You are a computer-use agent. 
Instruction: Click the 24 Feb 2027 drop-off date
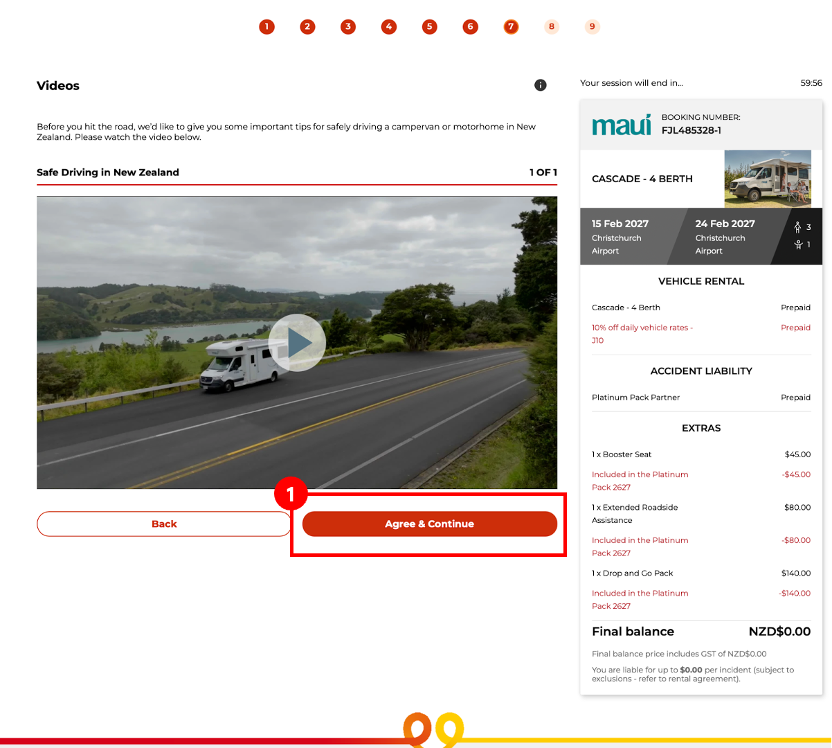pos(725,224)
